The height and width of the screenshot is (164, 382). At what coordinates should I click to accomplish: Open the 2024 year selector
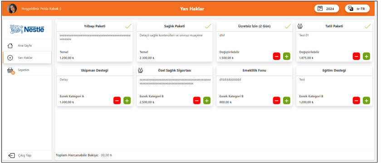click(327, 9)
